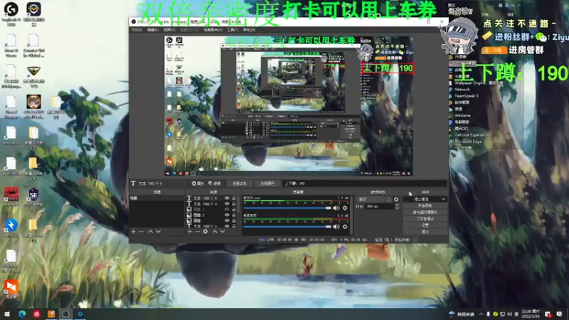Select 场景 entry in Scenes list

(x=156, y=198)
